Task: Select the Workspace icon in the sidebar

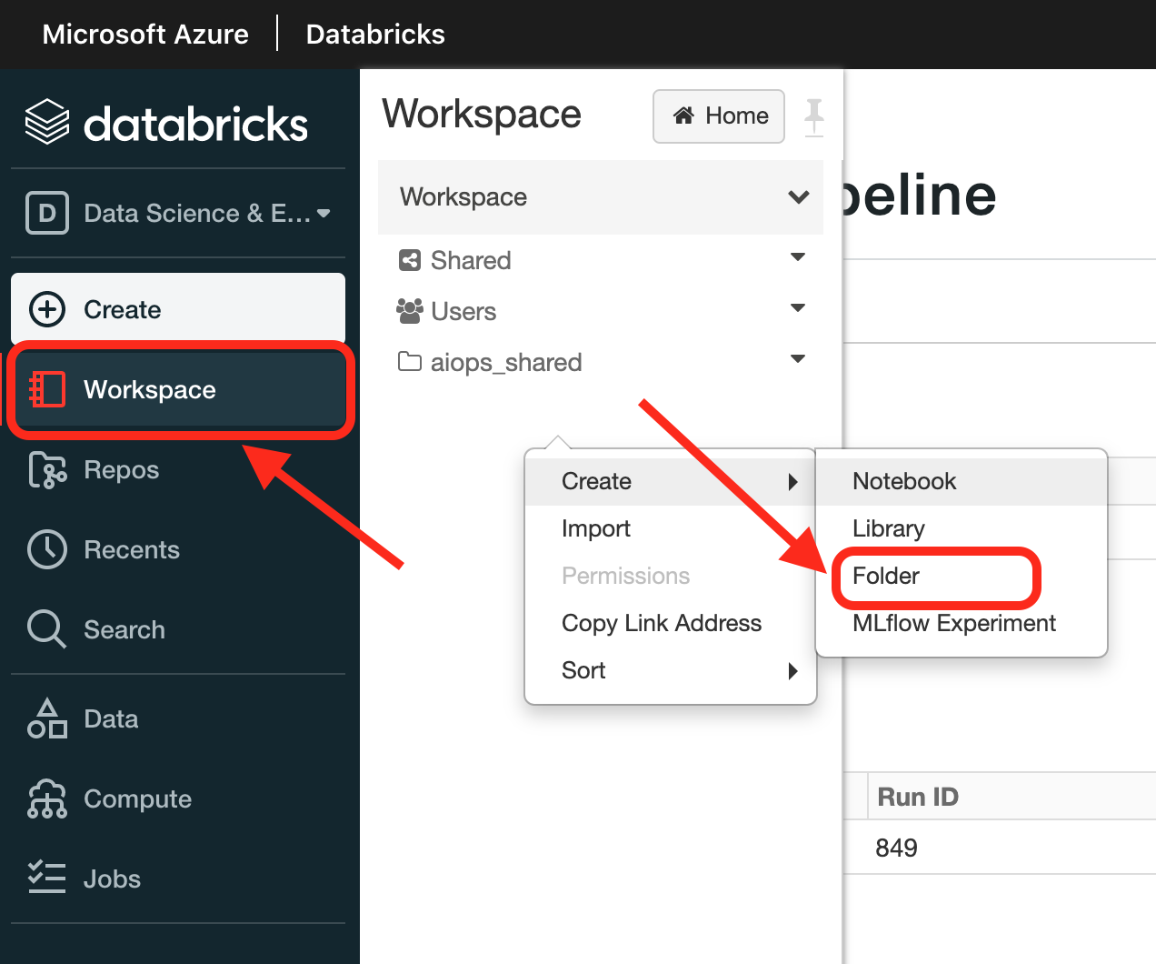Action: tap(46, 389)
